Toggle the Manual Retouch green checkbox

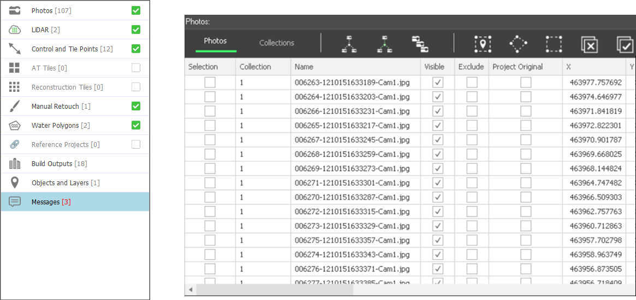click(x=136, y=106)
